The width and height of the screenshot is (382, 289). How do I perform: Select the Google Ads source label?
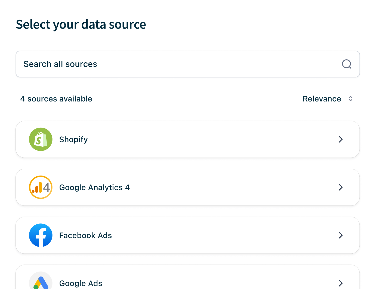pos(81,283)
